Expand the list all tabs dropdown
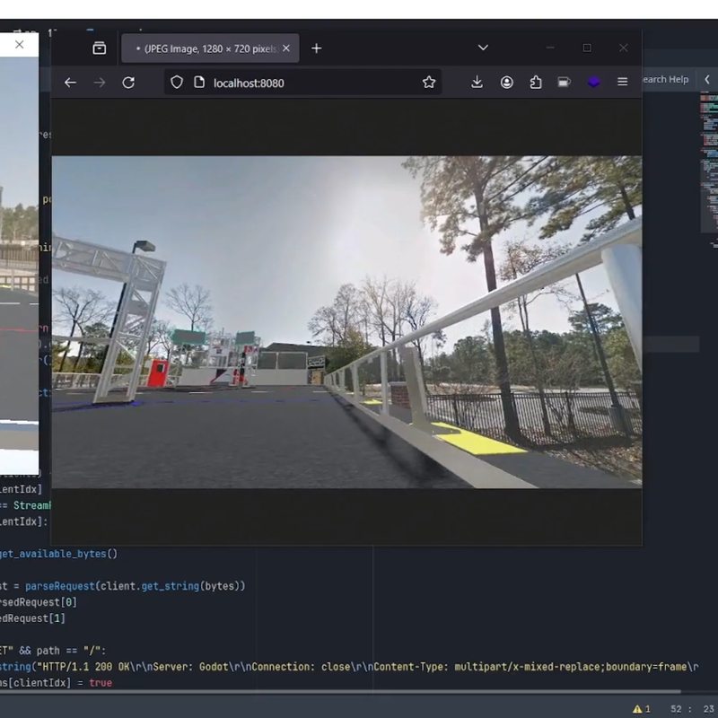718x718 pixels. 483,48
